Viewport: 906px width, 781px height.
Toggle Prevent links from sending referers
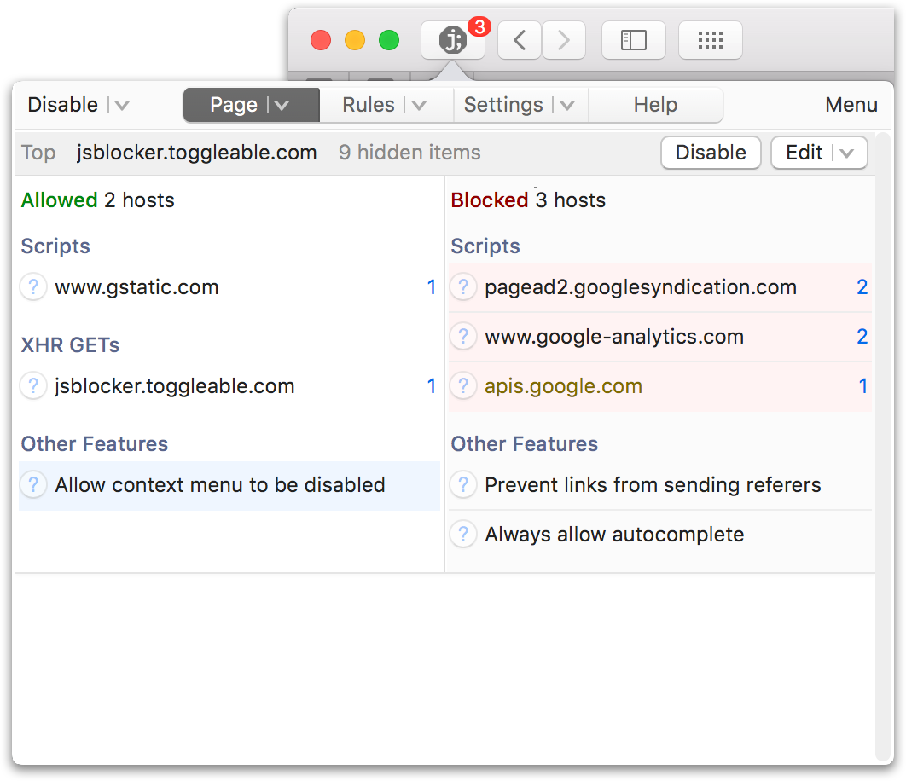point(659,485)
